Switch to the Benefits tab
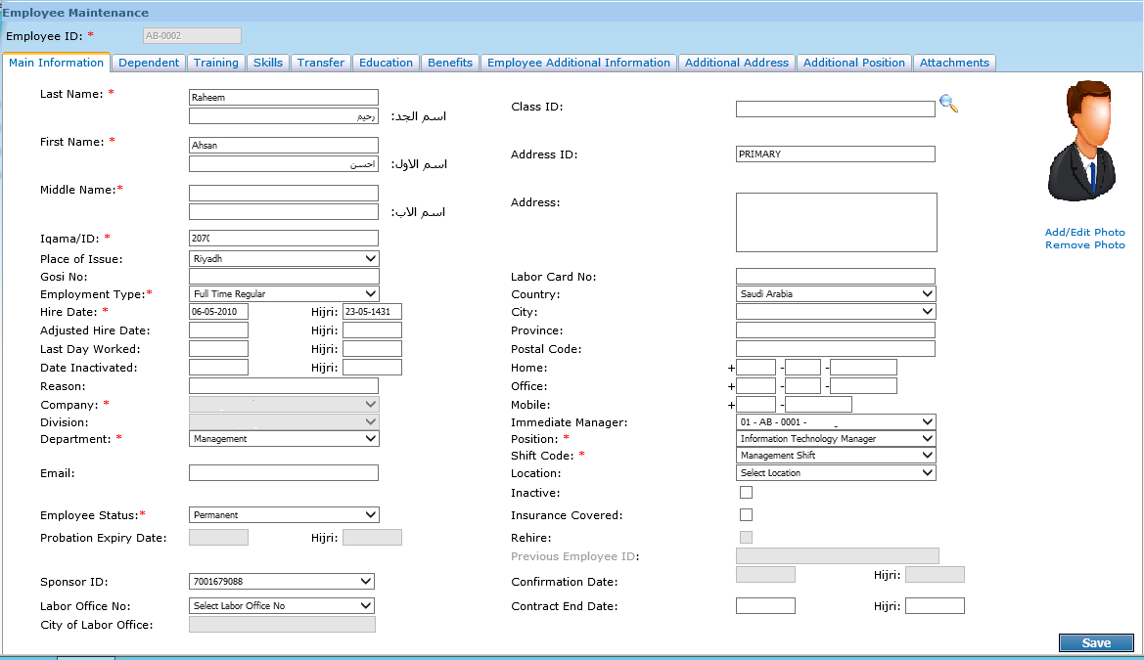The width and height of the screenshot is (1144, 660). [450, 63]
